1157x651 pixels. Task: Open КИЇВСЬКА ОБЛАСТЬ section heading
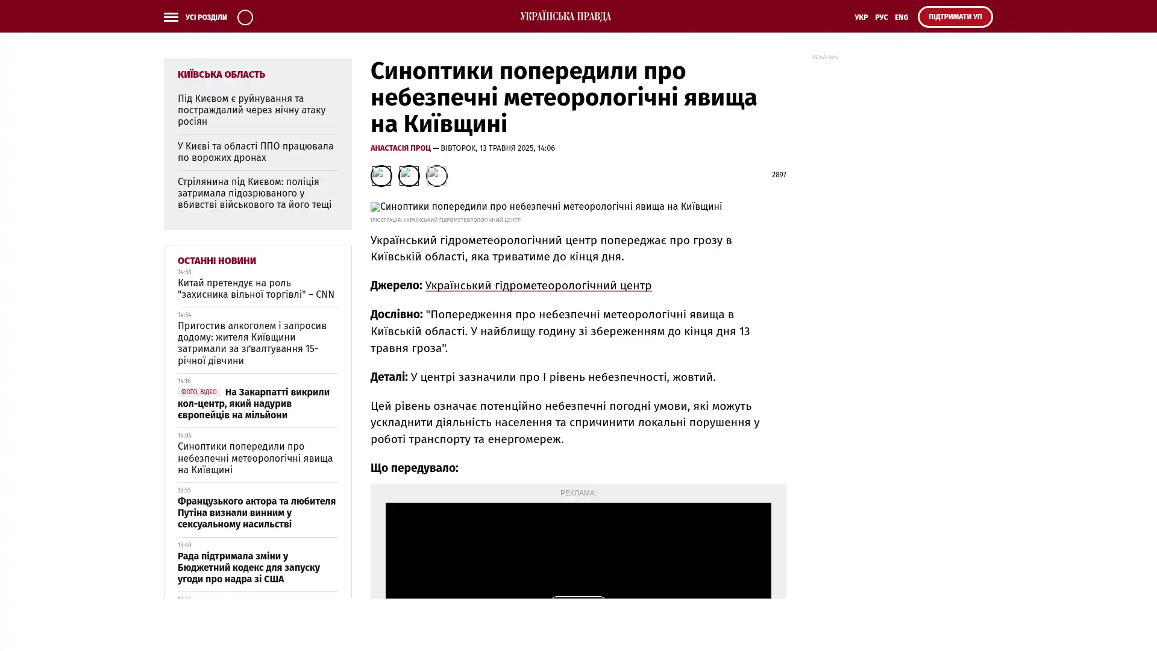tap(221, 75)
